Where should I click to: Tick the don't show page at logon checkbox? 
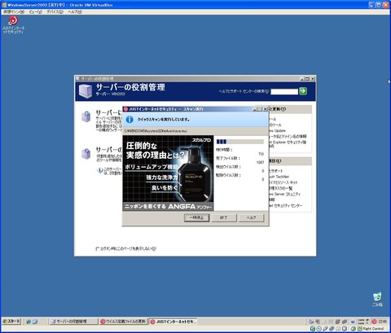point(98,248)
